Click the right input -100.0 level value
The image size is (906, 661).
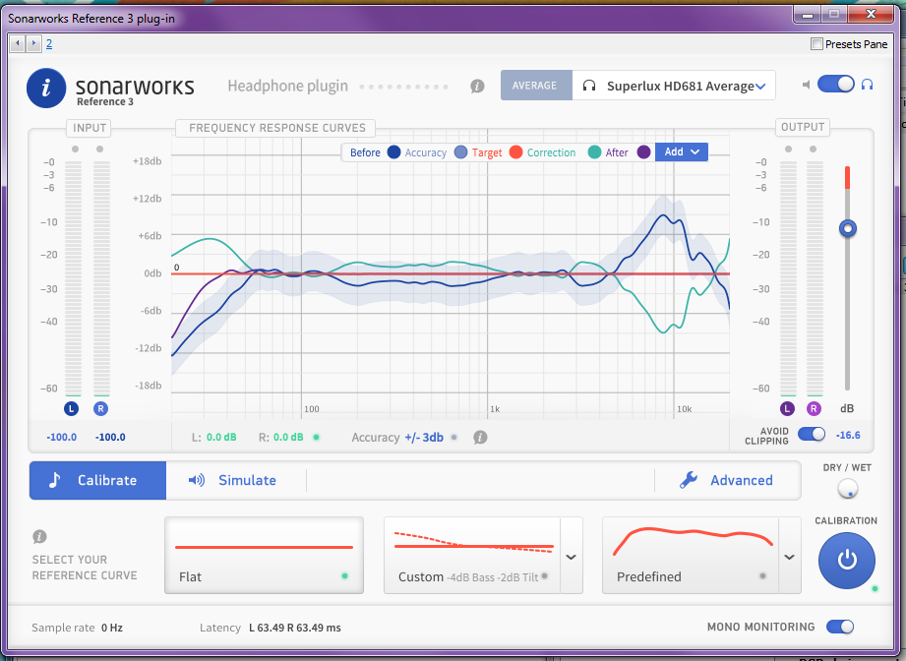pyautogui.click(x=110, y=437)
